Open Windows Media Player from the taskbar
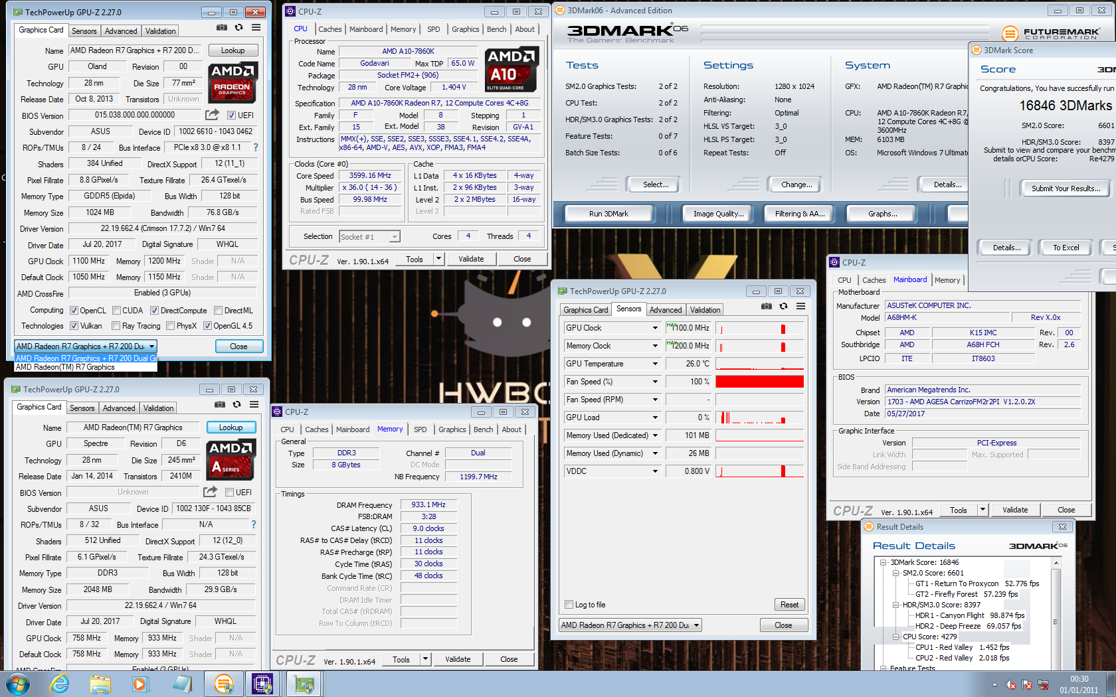Viewport: 1116px width, 697px height. [140, 684]
